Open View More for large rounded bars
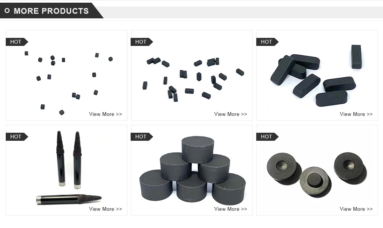The height and width of the screenshot is (228, 383). (x=356, y=114)
